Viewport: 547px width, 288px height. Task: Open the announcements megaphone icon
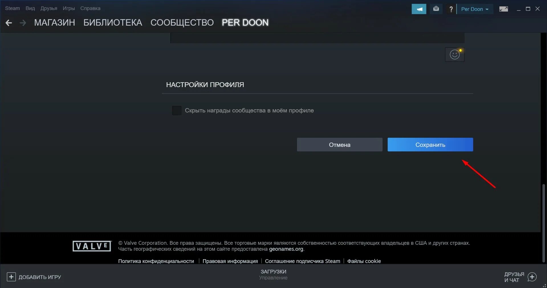tap(419, 9)
